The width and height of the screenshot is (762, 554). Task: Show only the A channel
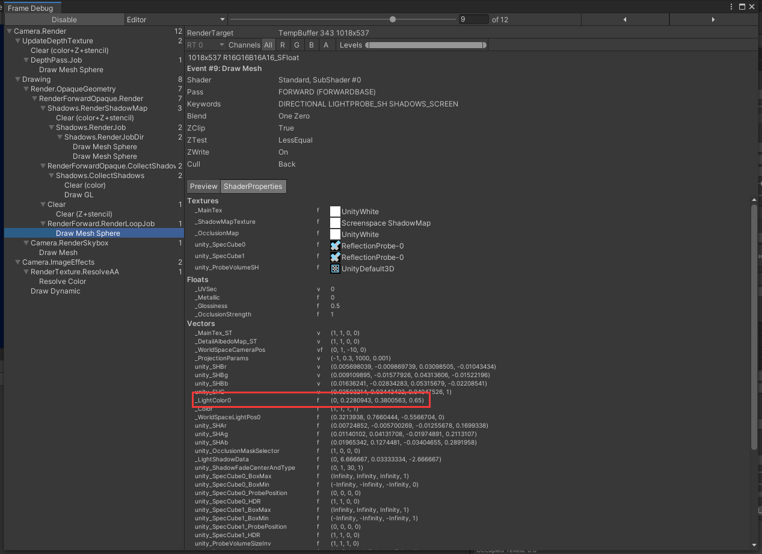[x=326, y=45]
